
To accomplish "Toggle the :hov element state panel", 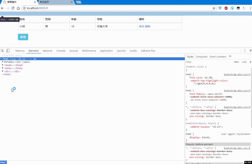I will tap(236, 62).
